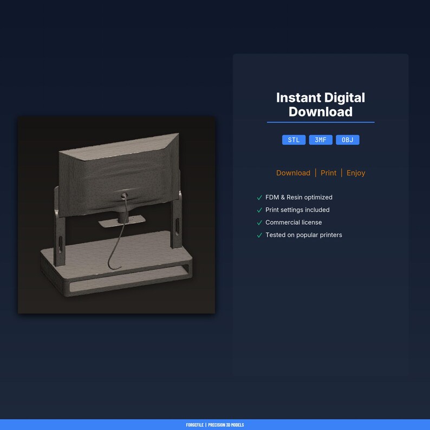Click checkmark beside Print settings included
This screenshot has height=430, width=430.
[x=259, y=210]
